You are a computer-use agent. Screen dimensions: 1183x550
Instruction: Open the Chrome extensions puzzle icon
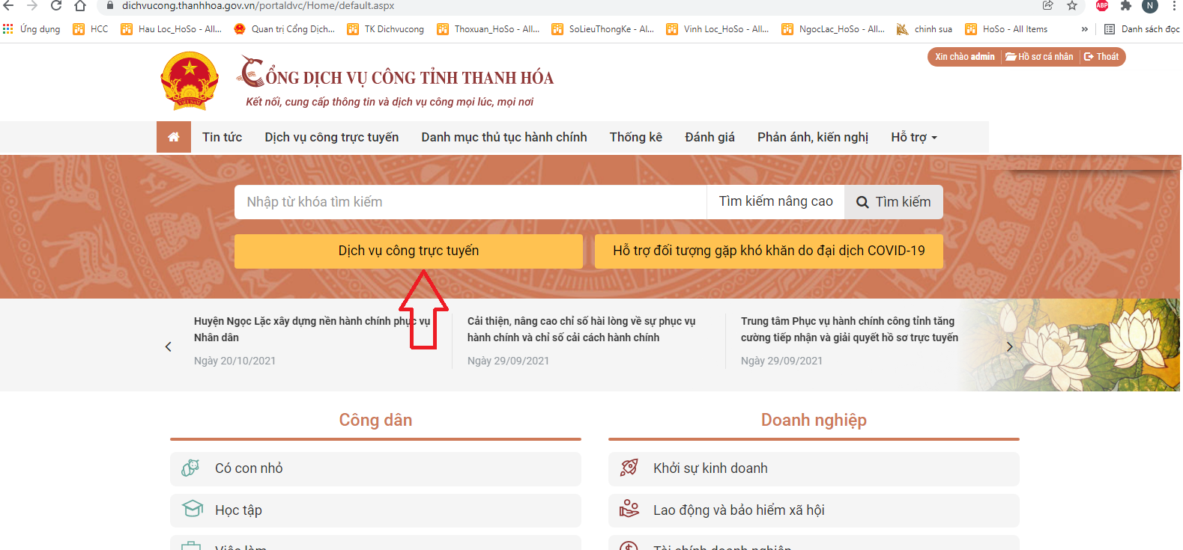[x=1125, y=6]
